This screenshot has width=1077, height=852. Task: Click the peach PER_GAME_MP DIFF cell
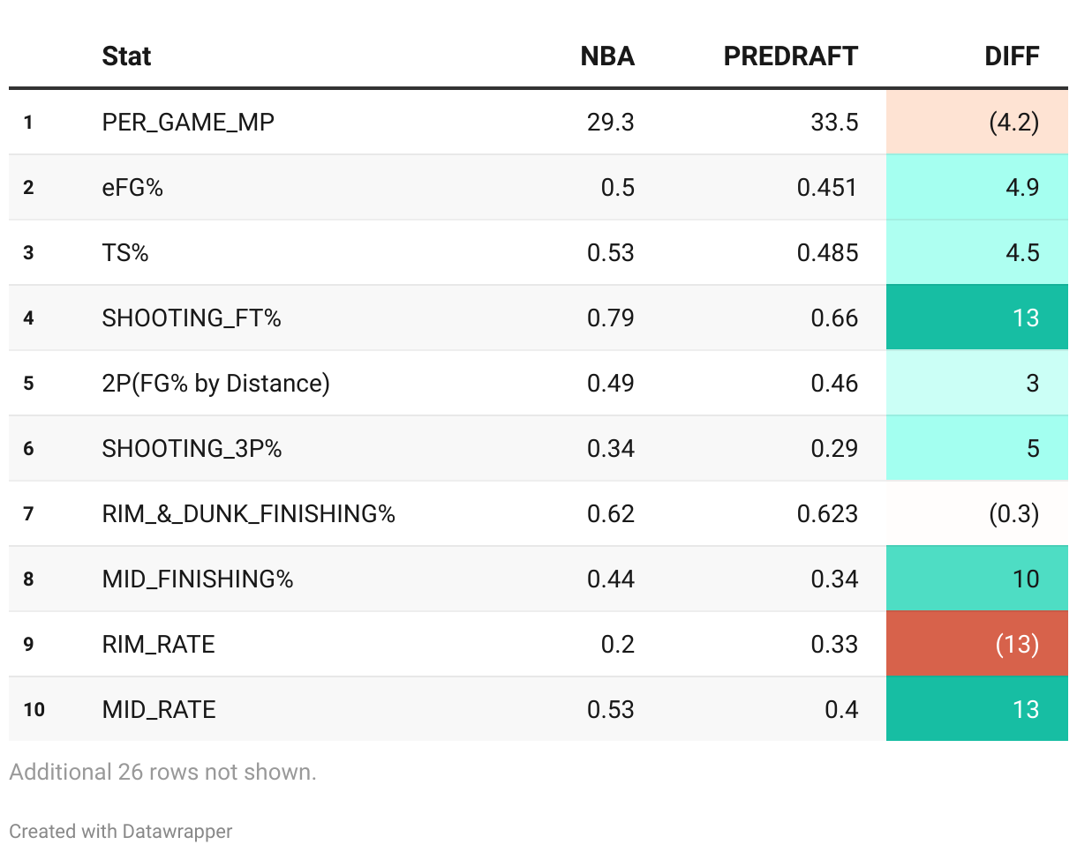click(977, 122)
